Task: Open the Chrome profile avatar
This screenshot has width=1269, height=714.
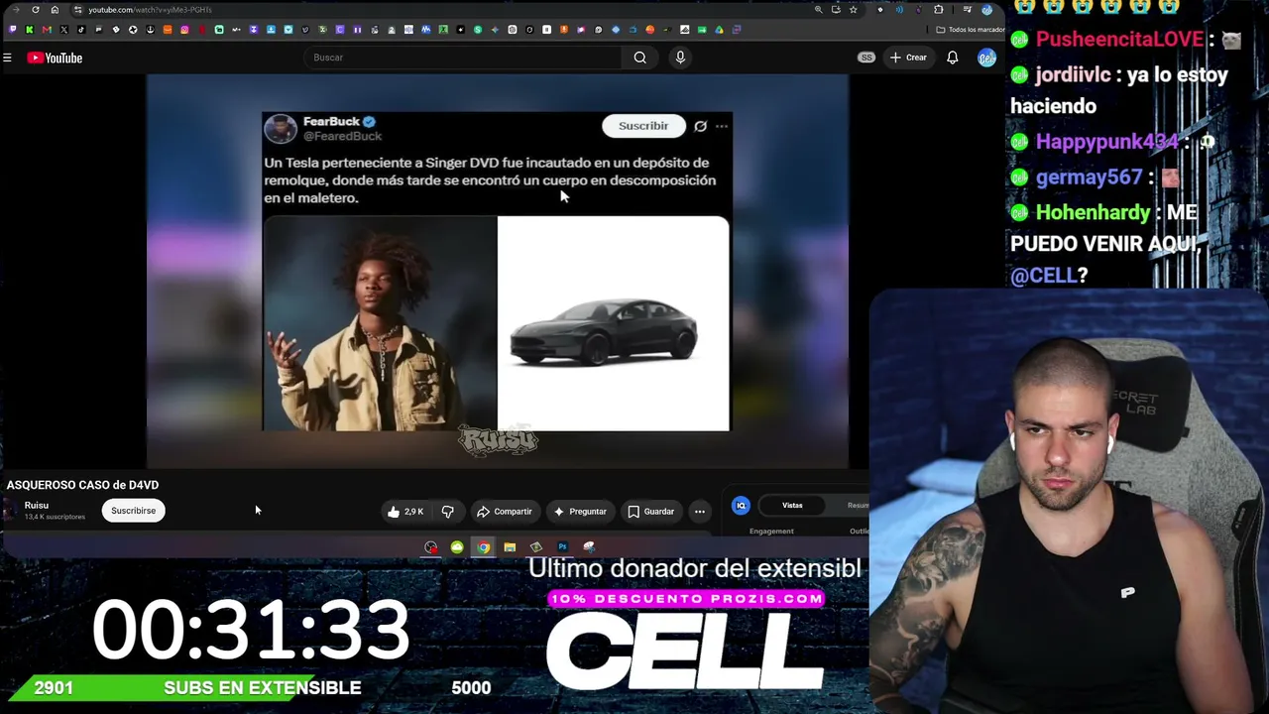Action: coord(986,10)
